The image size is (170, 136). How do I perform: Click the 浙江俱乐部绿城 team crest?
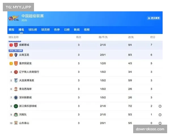(x=16, y=106)
